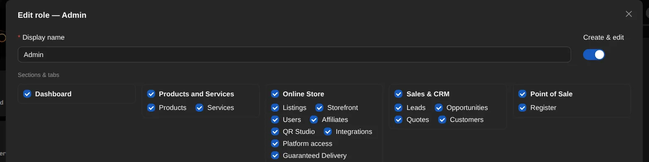Uncheck the Guaranteed Delivery checkbox
This screenshot has width=649, height=162.
275,155
